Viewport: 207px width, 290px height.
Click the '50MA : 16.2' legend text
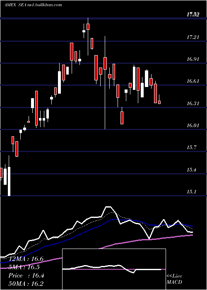26,284
